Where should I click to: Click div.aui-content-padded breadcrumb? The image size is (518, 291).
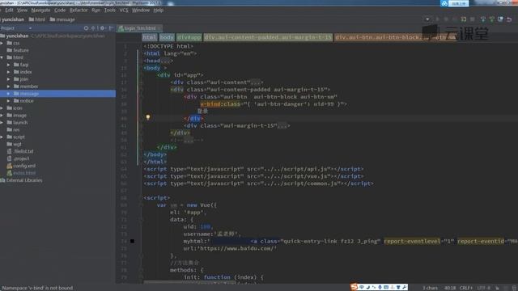click(x=268, y=38)
